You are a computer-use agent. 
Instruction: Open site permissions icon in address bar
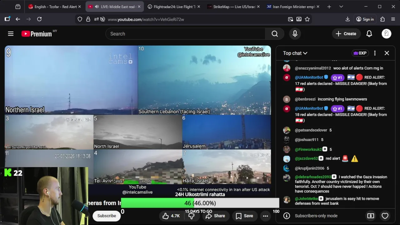point(96,19)
